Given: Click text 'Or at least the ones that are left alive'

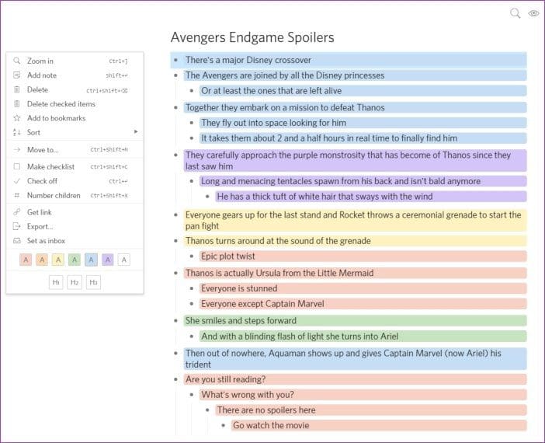Looking at the screenshot, I should pos(272,91).
